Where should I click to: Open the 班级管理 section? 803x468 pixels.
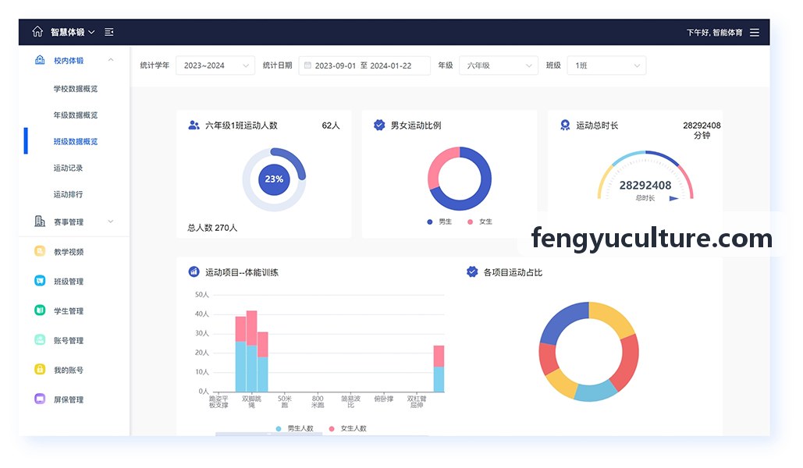(x=69, y=281)
